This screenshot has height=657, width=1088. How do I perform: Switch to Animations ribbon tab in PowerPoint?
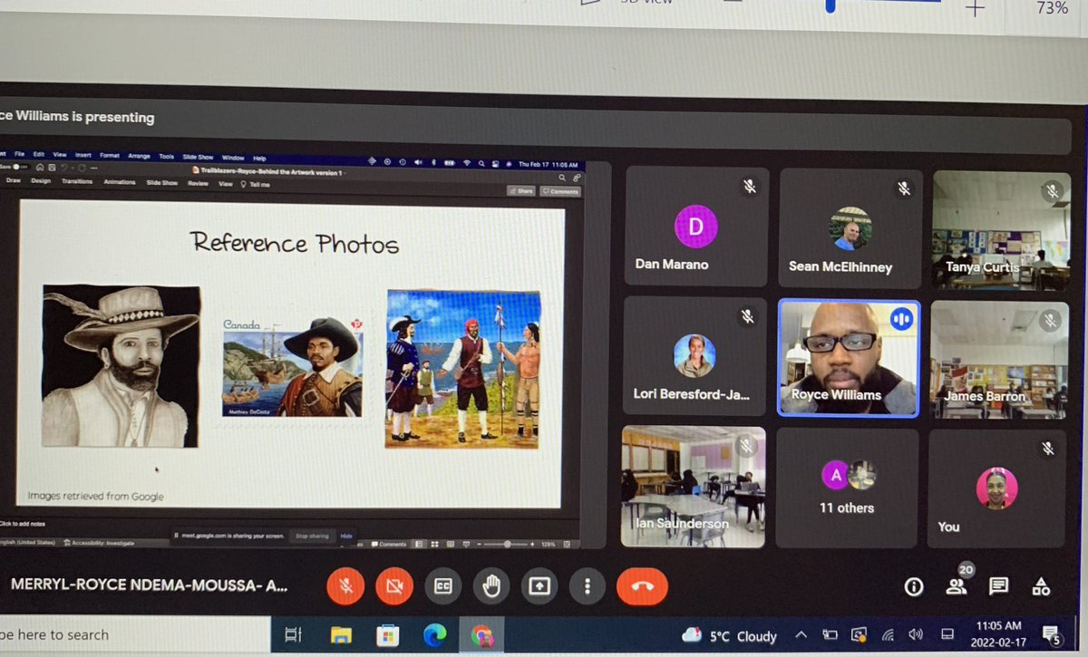pos(119,181)
